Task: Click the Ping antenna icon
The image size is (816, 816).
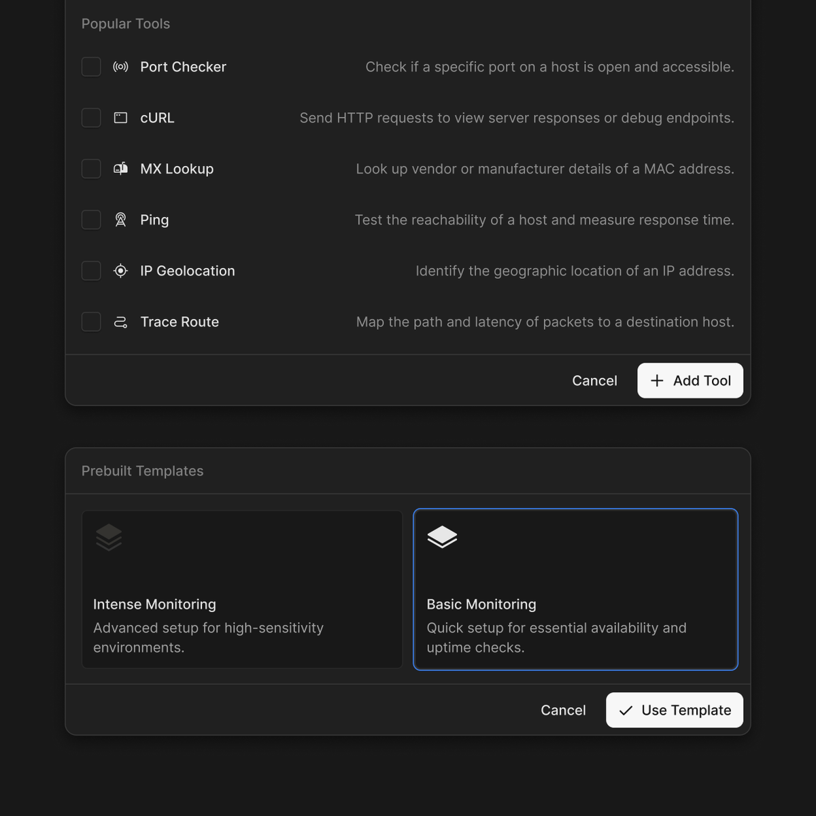Action: (x=120, y=220)
